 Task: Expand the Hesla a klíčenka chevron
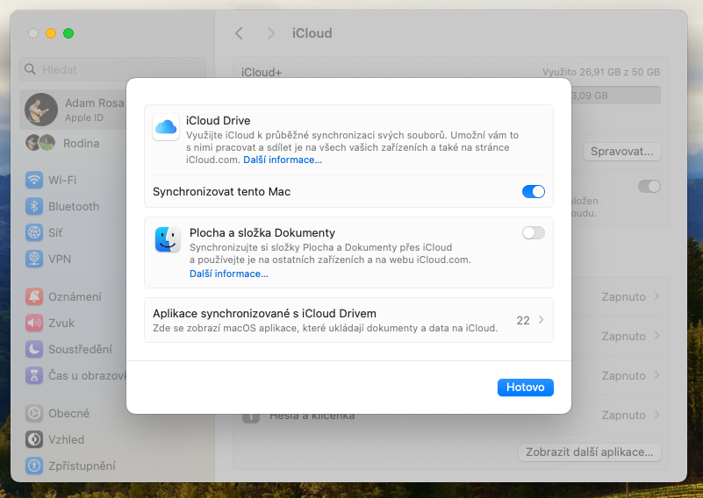(656, 415)
